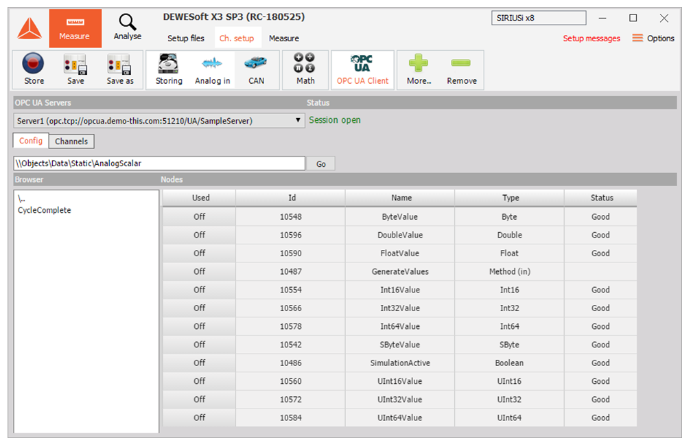Click the Name column header

[400, 198]
